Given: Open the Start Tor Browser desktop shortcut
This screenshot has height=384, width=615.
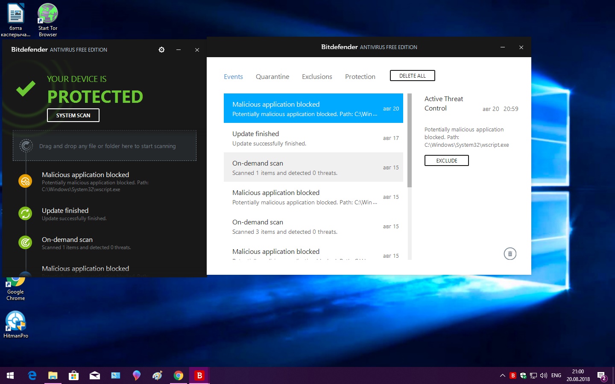Looking at the screenshot, I should click(48, 20).
